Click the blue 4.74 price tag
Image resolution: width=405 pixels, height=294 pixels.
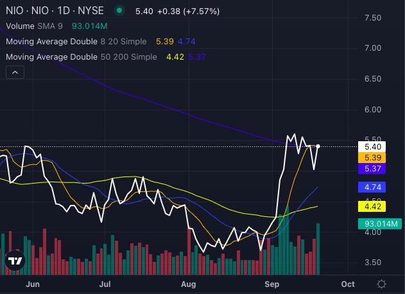pos(372,187)
